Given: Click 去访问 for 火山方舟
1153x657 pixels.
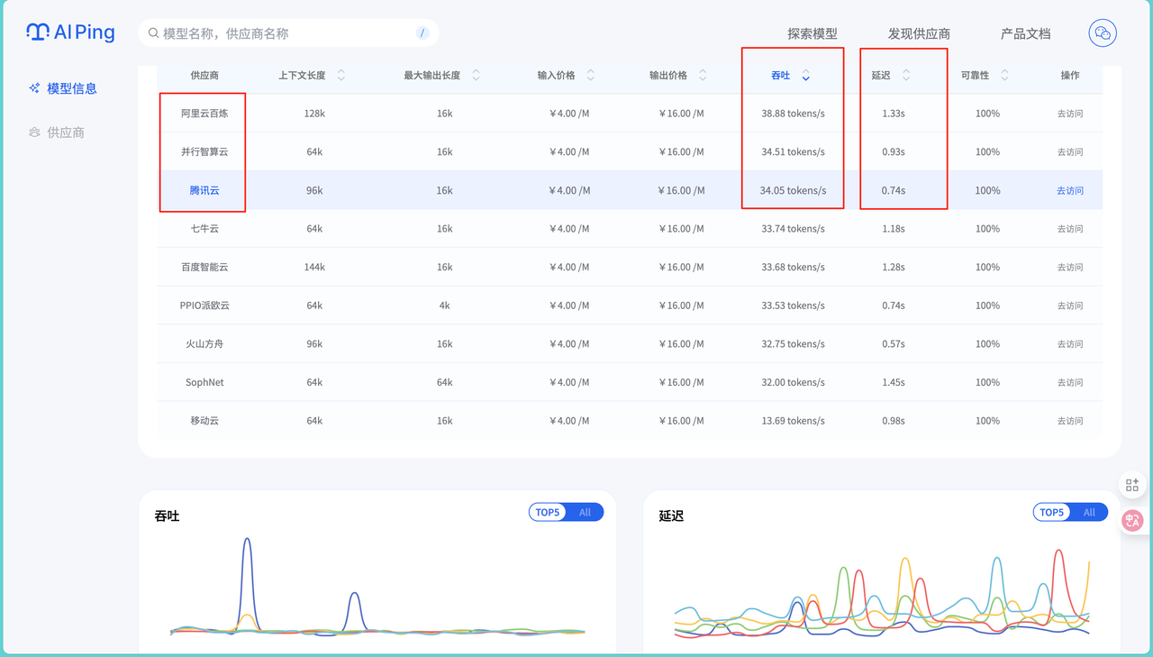Looking at the screenshot, I should point(1070,344).
